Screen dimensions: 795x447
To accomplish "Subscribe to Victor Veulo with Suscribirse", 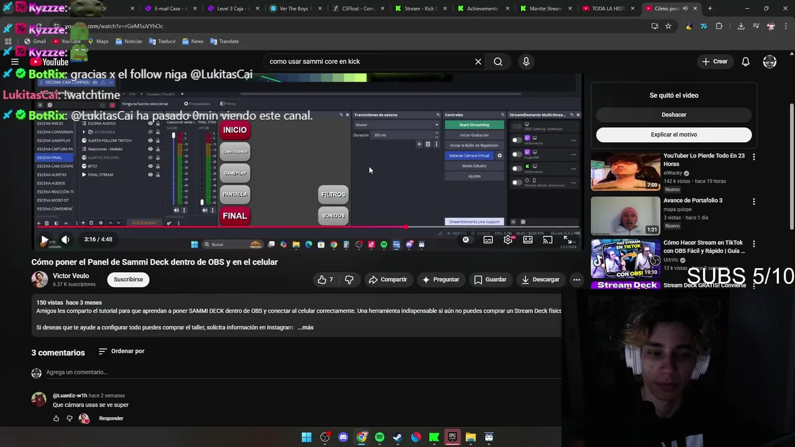I will coord(129,279).
